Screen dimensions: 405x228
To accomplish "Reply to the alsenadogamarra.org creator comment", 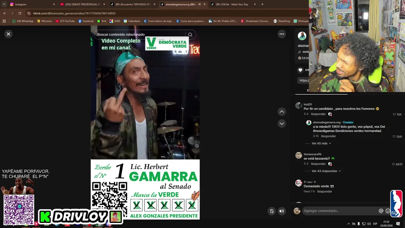I will (x=328, y=136).
